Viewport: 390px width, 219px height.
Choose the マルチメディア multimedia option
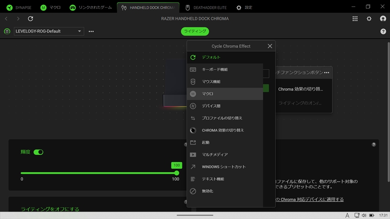pyautogui.click(x=214, y=155)
